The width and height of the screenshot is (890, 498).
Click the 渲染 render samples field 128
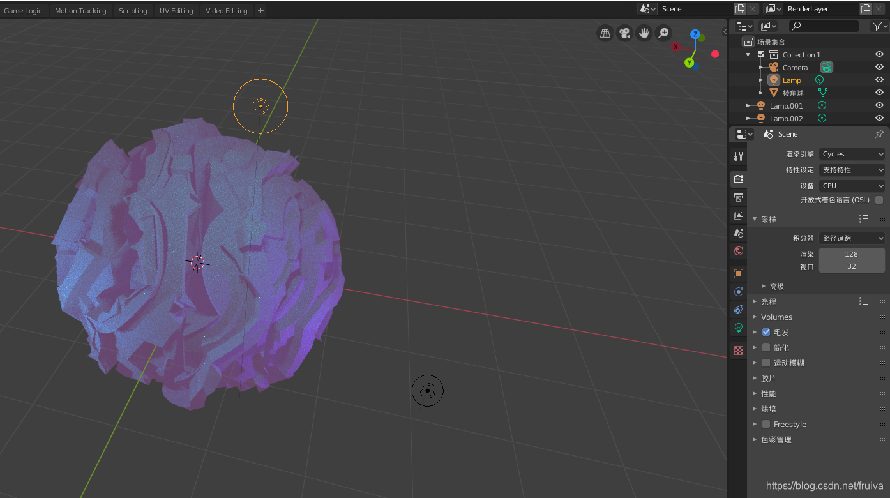pos(852,253)
